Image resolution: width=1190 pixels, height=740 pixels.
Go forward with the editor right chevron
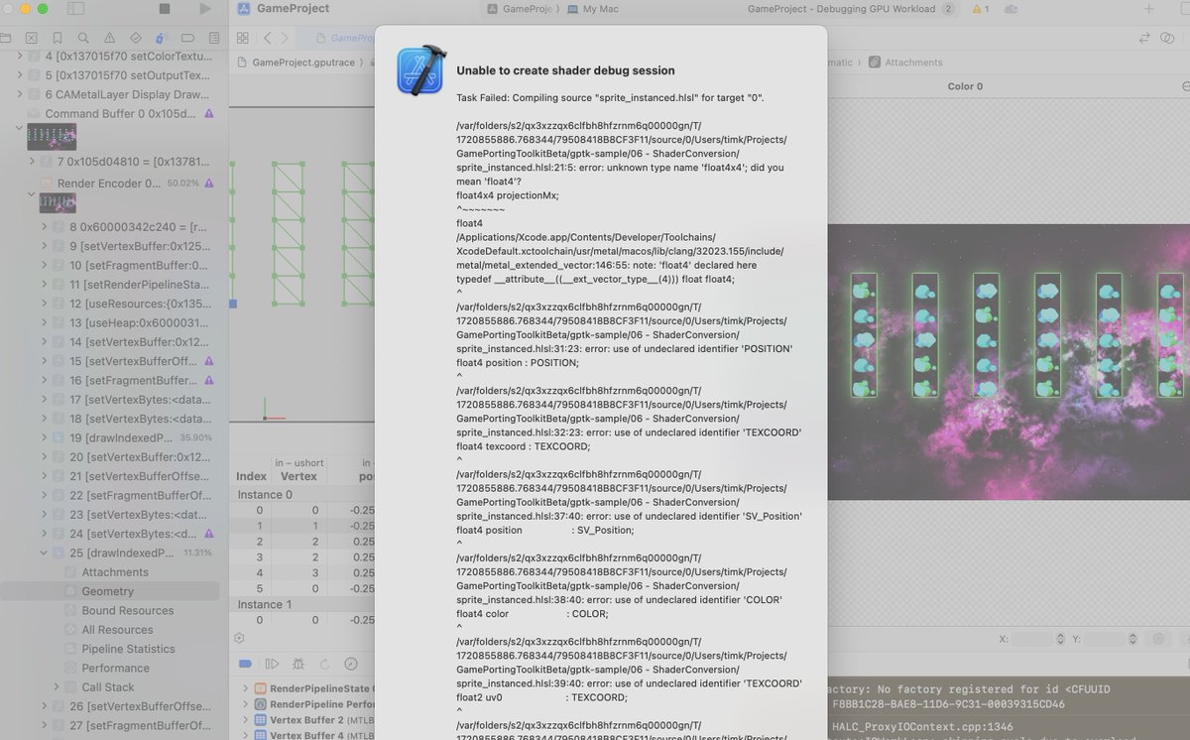pos(286,38)
